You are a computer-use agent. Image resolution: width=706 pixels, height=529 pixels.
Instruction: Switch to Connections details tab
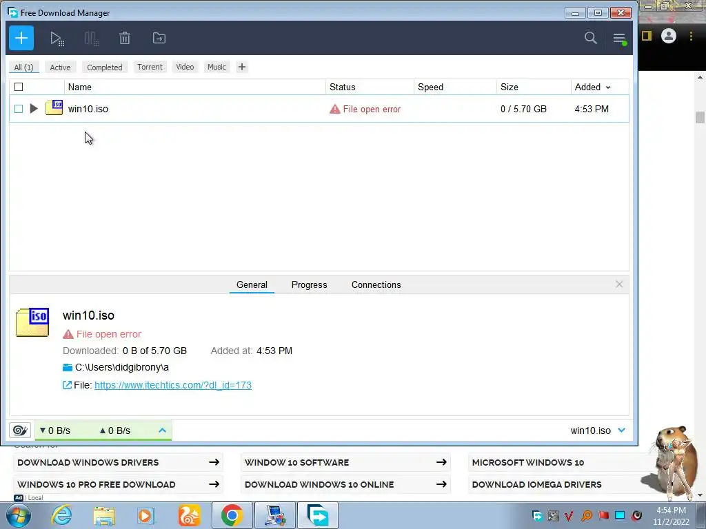(x=376, y=284)
